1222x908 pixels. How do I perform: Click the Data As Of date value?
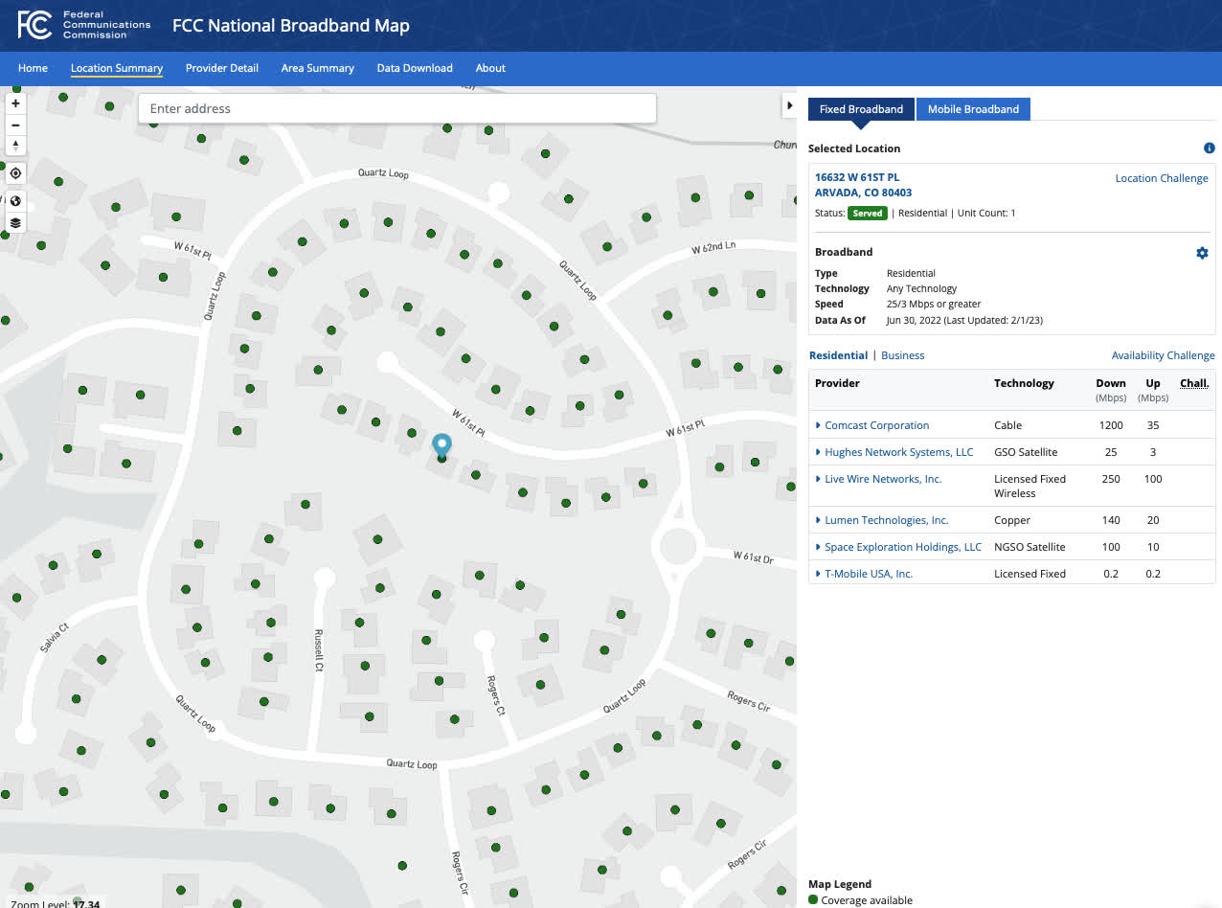point(964,320)
